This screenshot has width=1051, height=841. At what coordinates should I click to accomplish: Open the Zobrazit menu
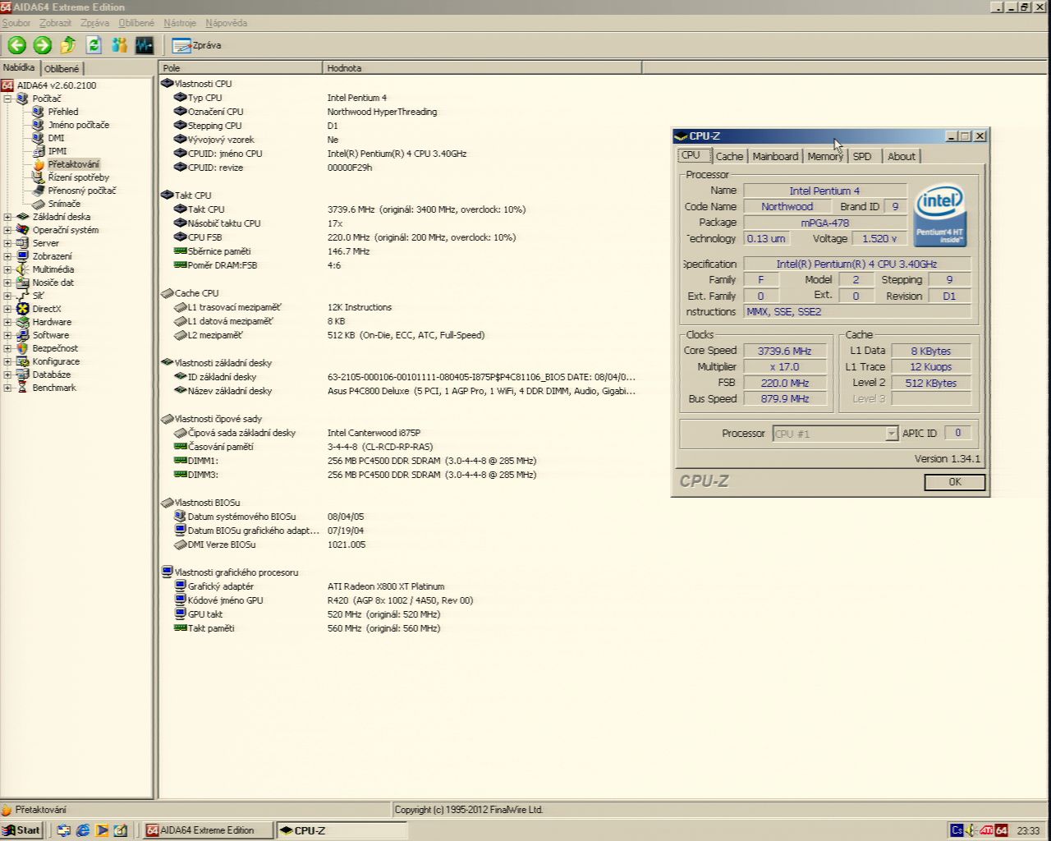[56, 23]
